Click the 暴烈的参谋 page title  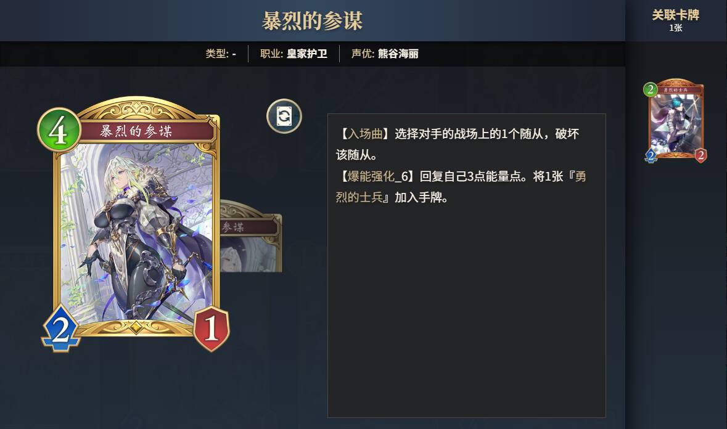click(x=312, y=21)
